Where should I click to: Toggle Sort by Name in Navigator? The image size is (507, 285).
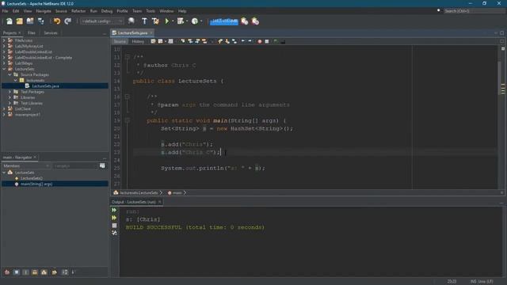[65, 272]
